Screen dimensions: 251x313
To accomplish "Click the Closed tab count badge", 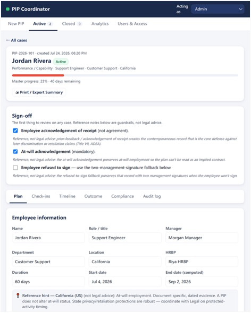I will 79,24.
